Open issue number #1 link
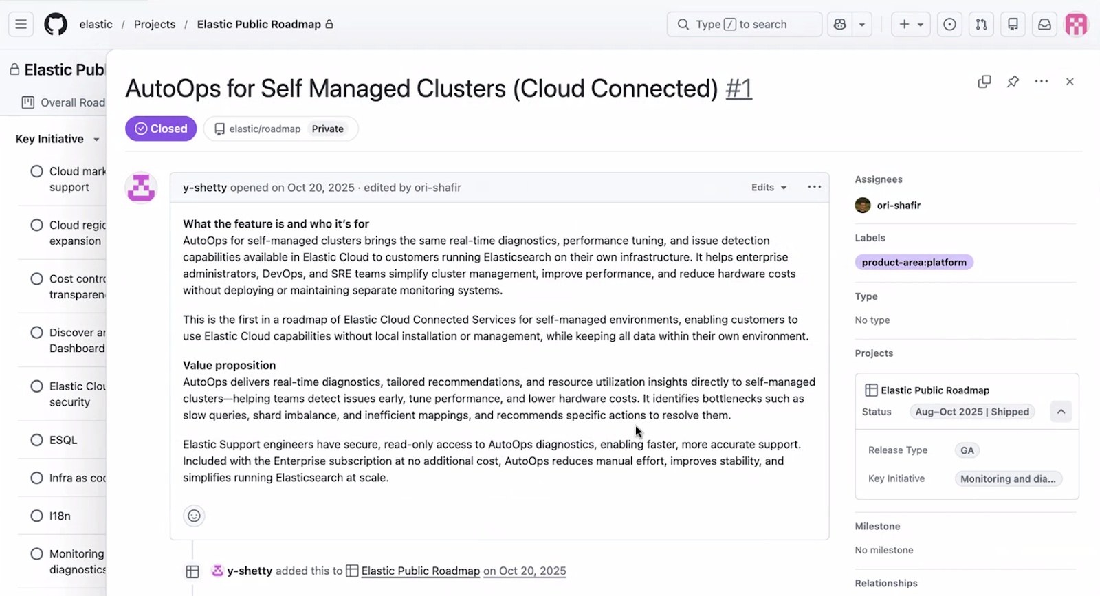This screenshot has width=1100, height=596. point(738,89)
